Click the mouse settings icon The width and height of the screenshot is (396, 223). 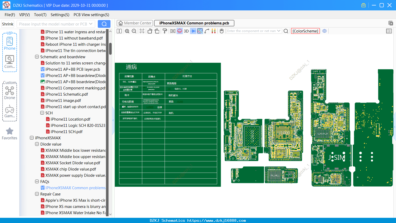(x=222, y=31)
